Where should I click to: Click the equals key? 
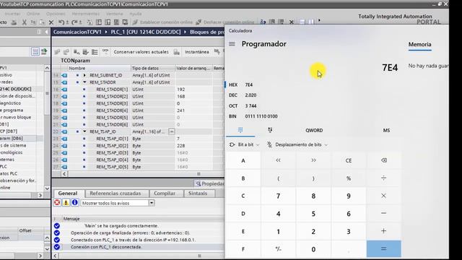(x=383, y=248)
